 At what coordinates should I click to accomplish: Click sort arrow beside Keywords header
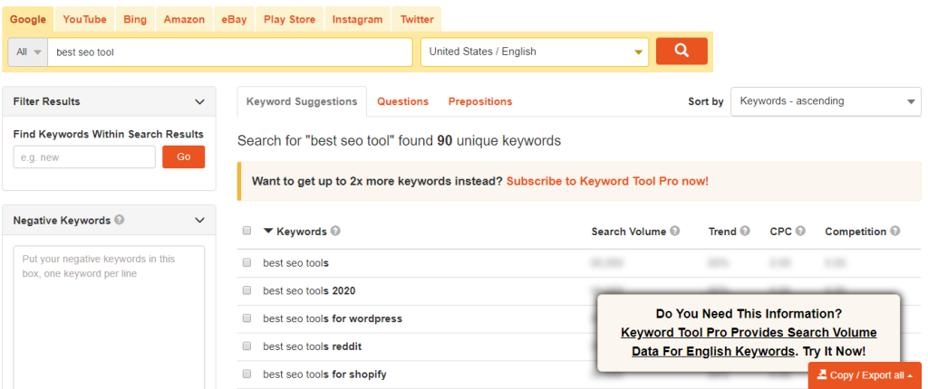(x=268, y=232)
